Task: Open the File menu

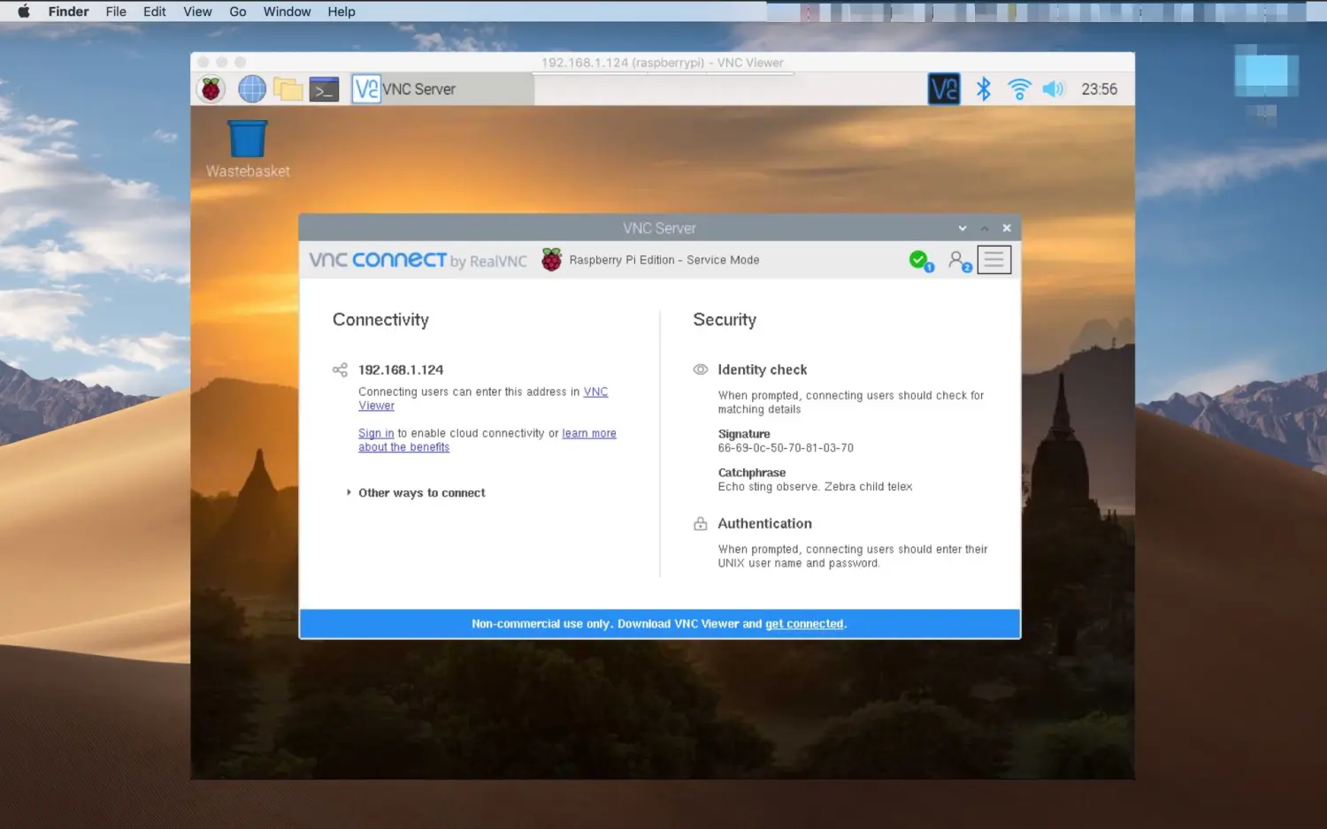Action: tap(116, 11)
